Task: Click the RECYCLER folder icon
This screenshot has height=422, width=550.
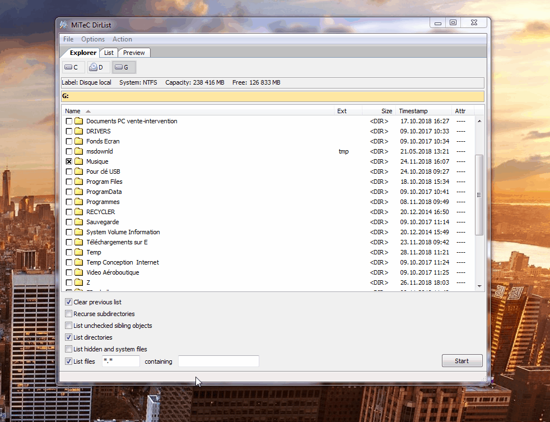Action: pyautogui.click(x=79, y=212)
